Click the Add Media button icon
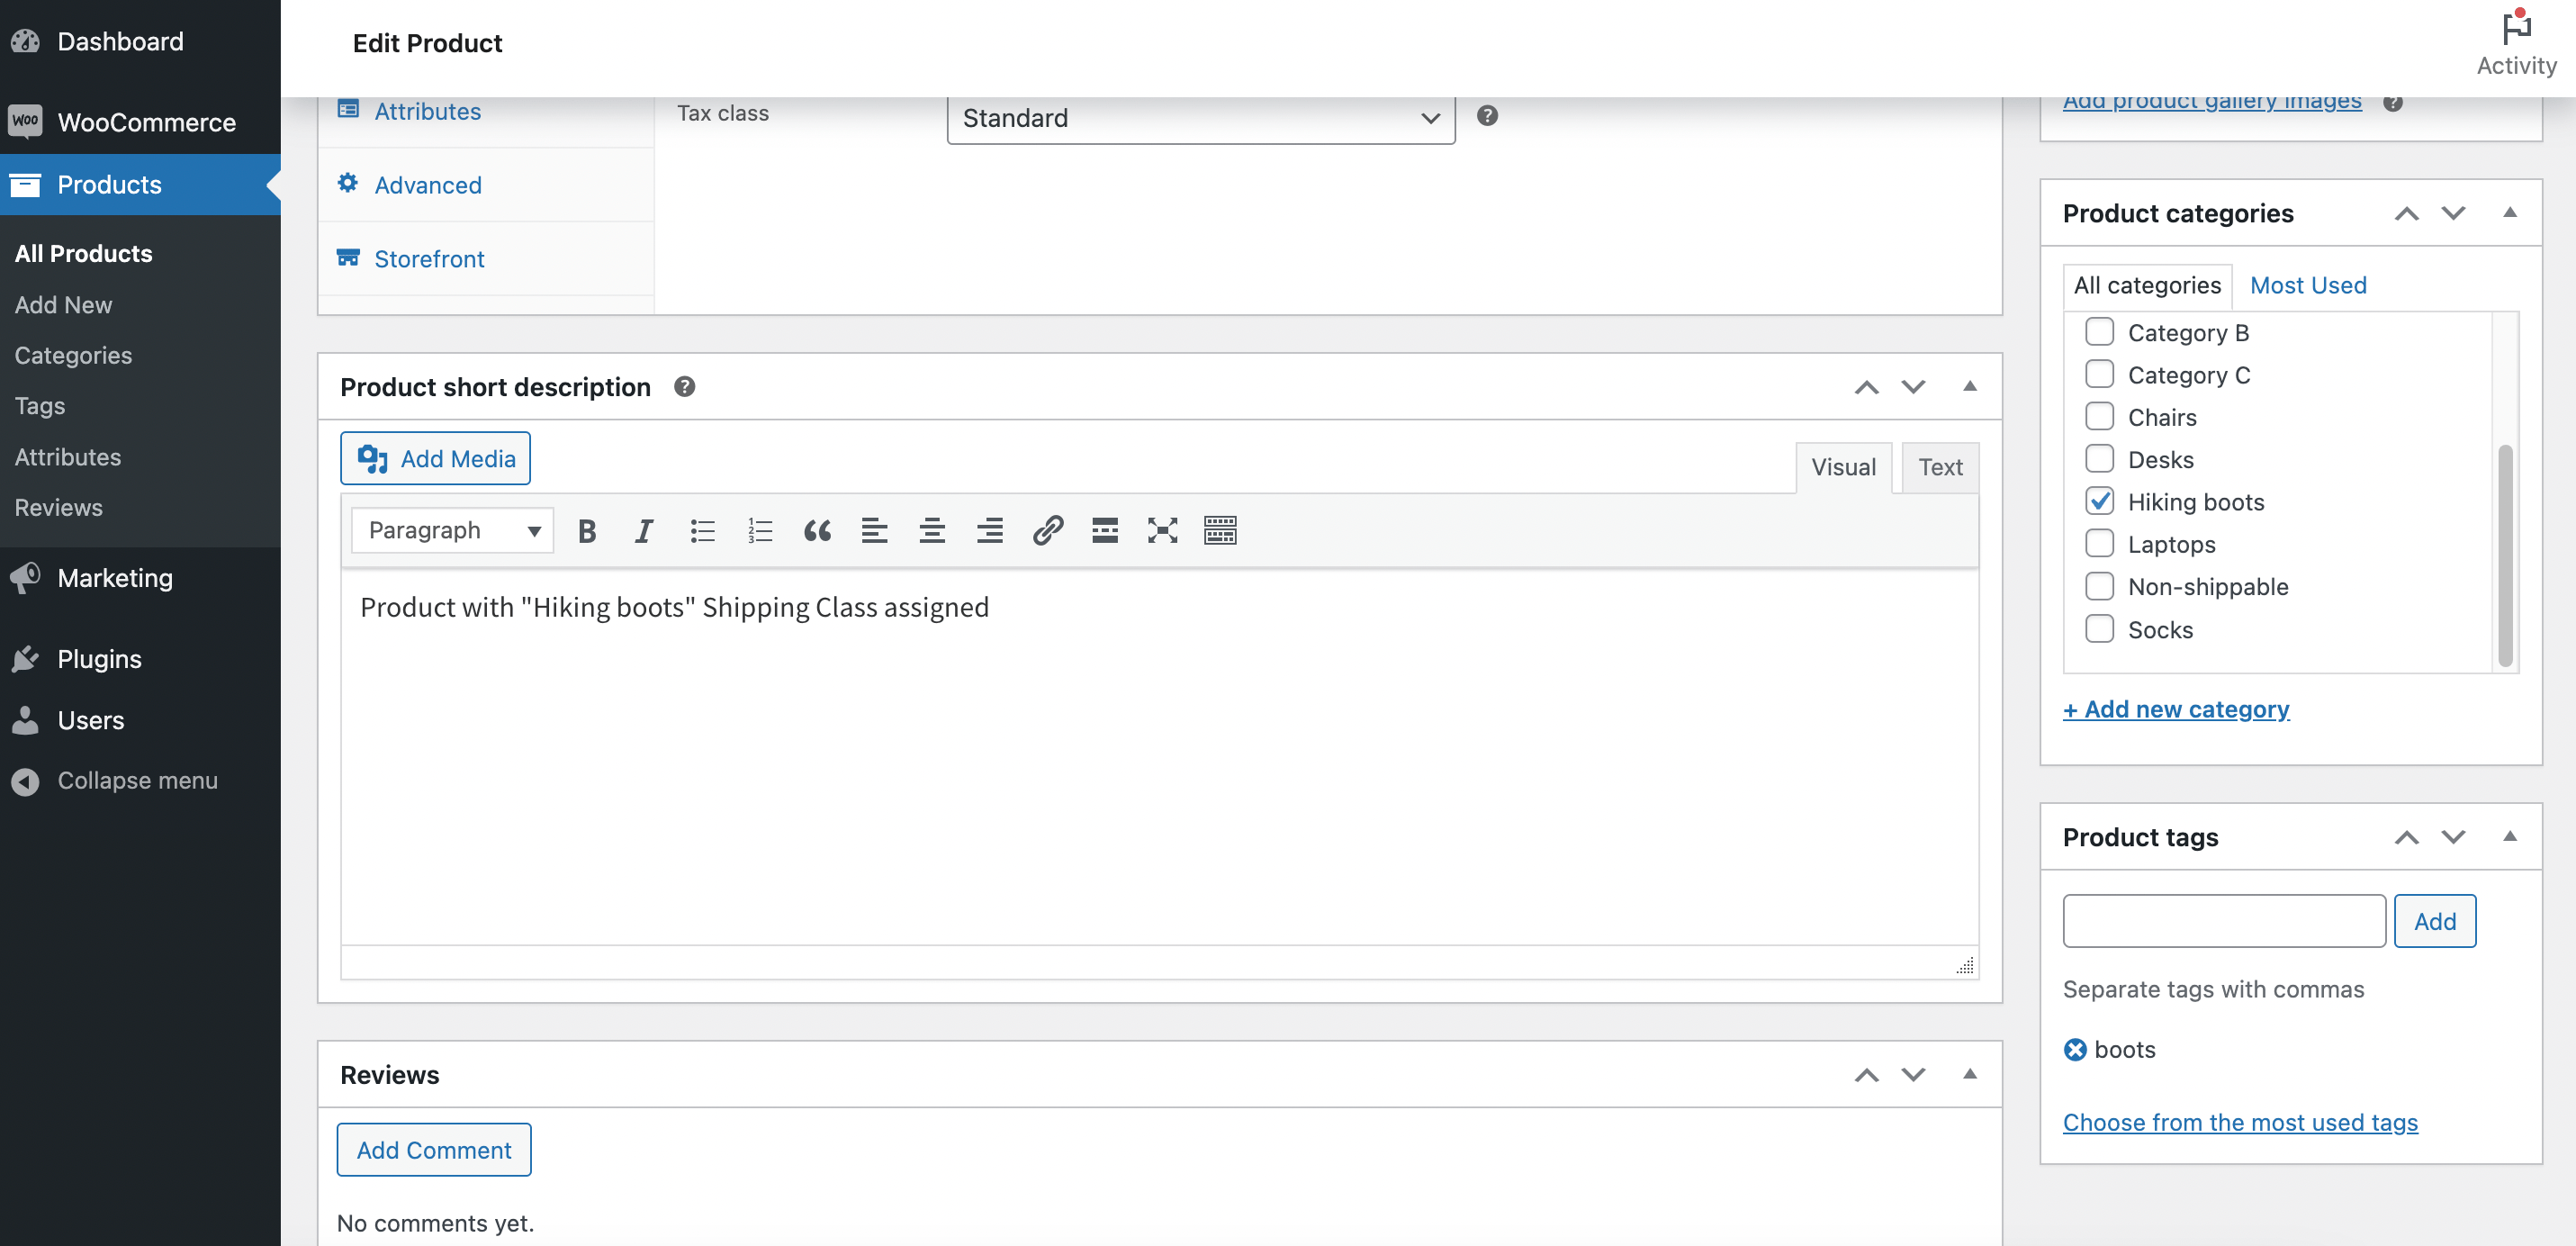The height and width of the screenshot is (1246, 2576). coord(372,458)
